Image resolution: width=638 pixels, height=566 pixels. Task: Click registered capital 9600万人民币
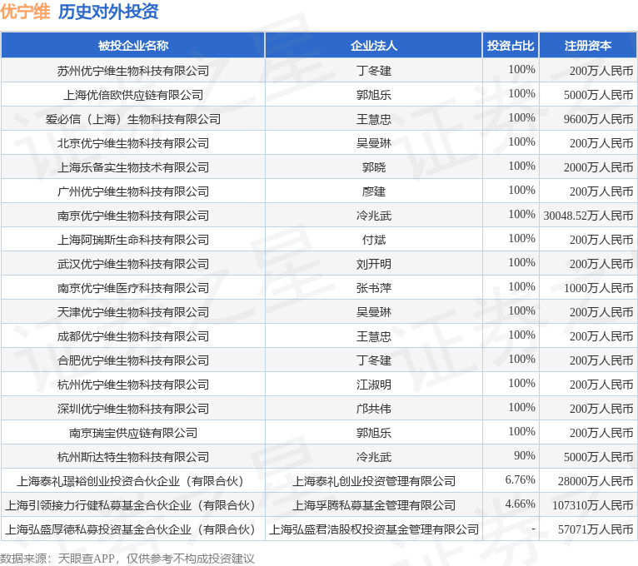click(x=598, y=119)
